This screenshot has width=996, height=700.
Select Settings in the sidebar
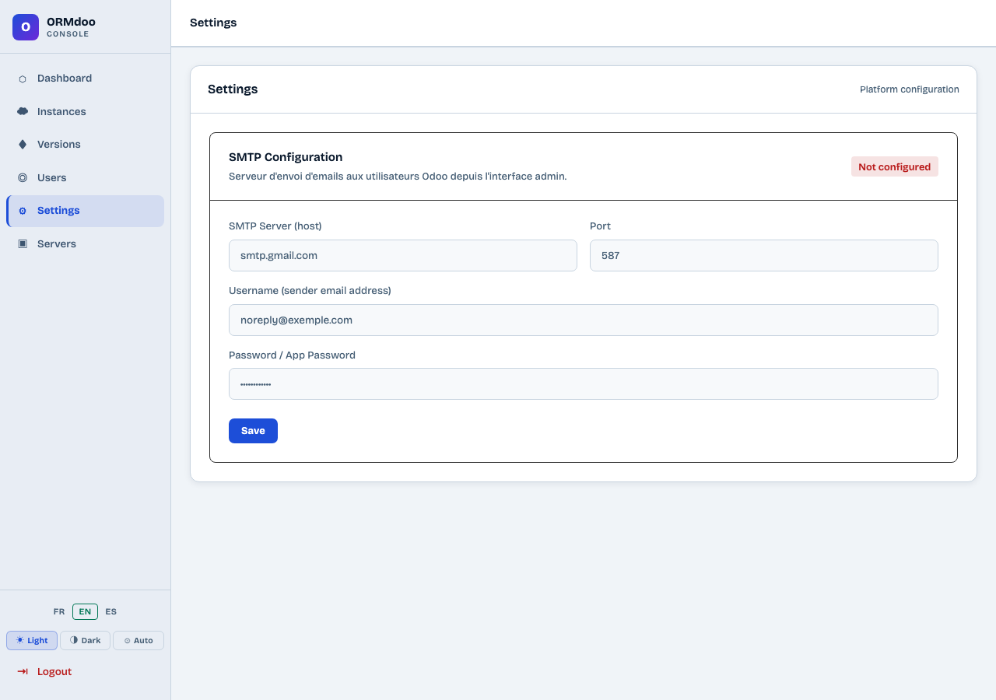pos(86,211)
